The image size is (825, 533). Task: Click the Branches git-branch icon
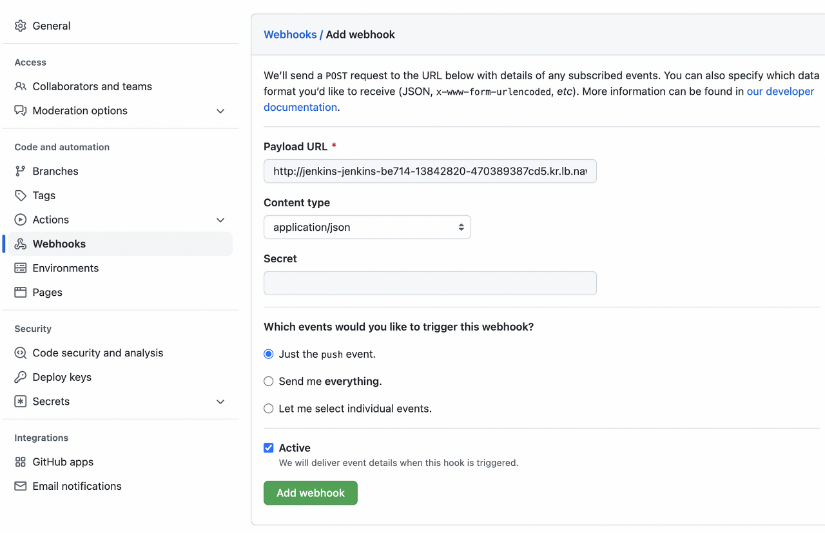coord(21,171)
